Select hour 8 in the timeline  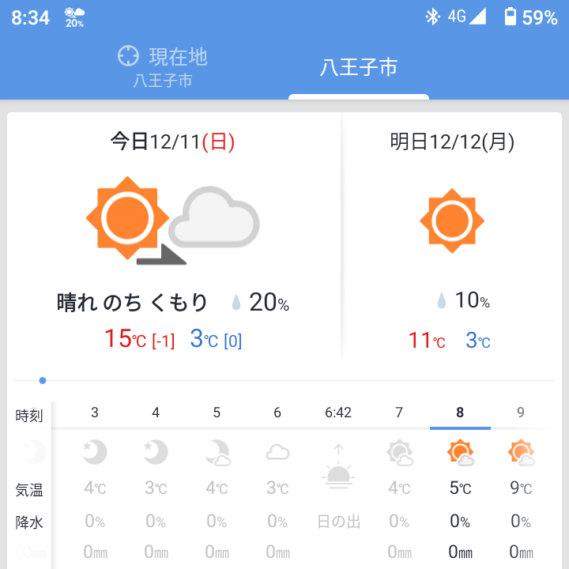coord(460,413)
